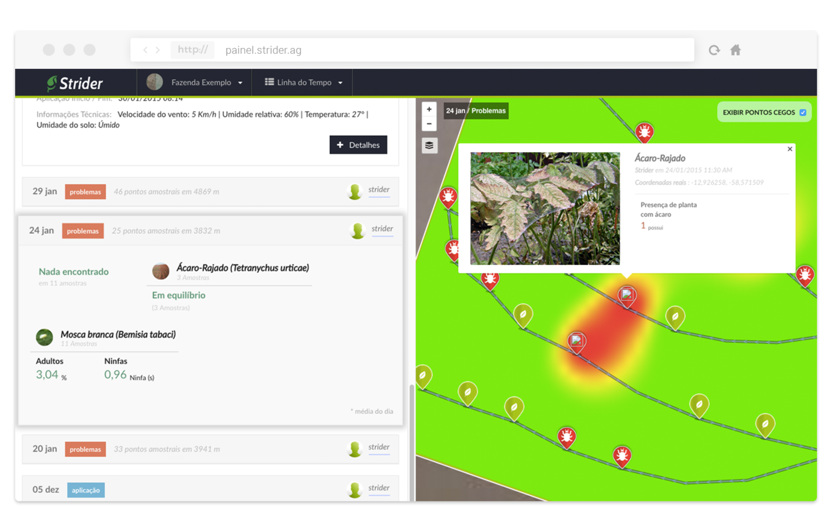Select the lower photo marker in heat zone
This screenshot has height=521, width=829.
click(576, 342)
